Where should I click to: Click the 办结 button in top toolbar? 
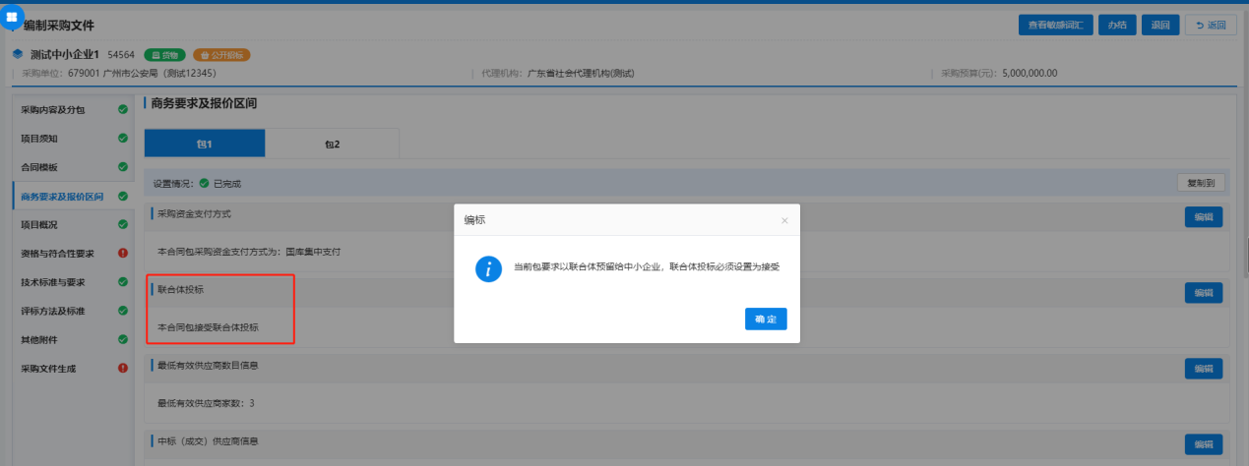[1116, 26]
